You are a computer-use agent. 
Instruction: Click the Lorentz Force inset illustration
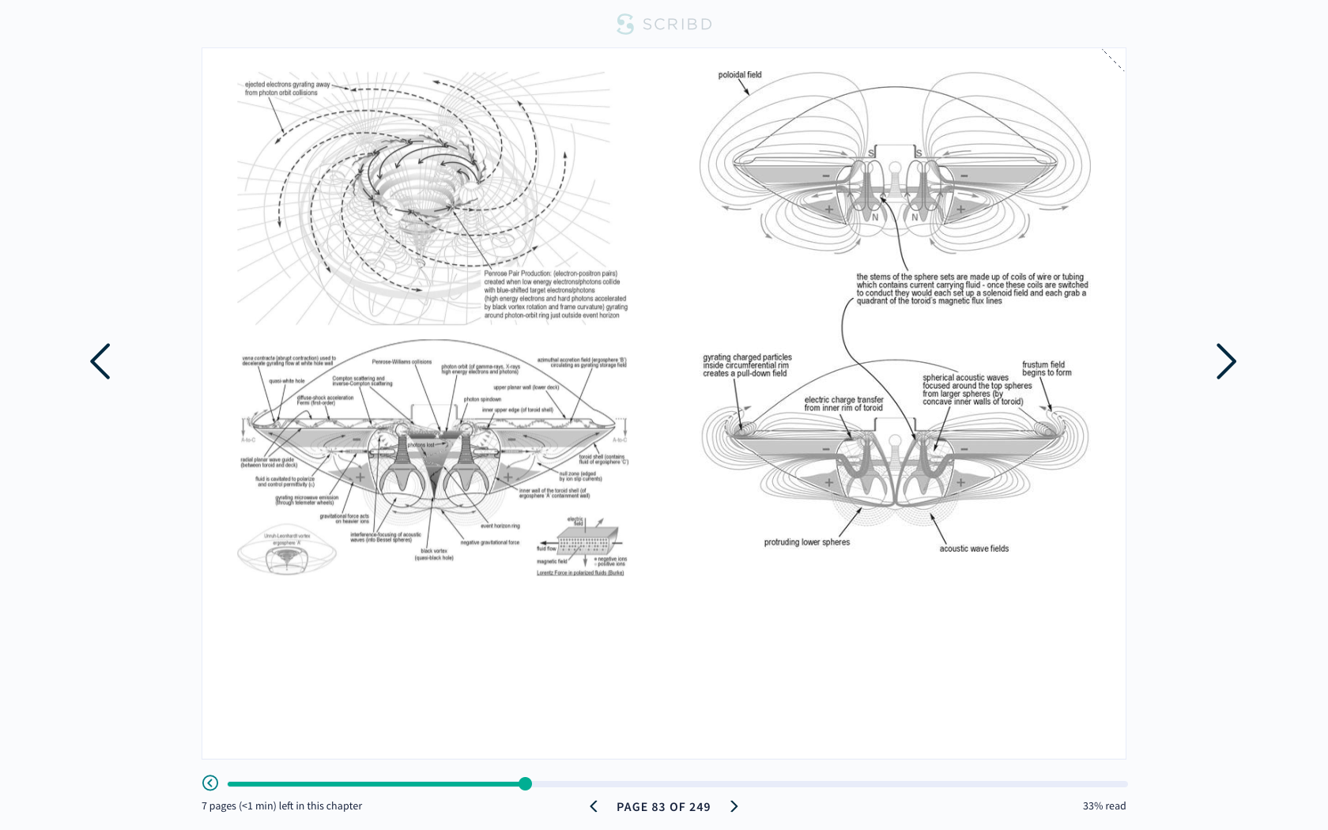point(582,545)
